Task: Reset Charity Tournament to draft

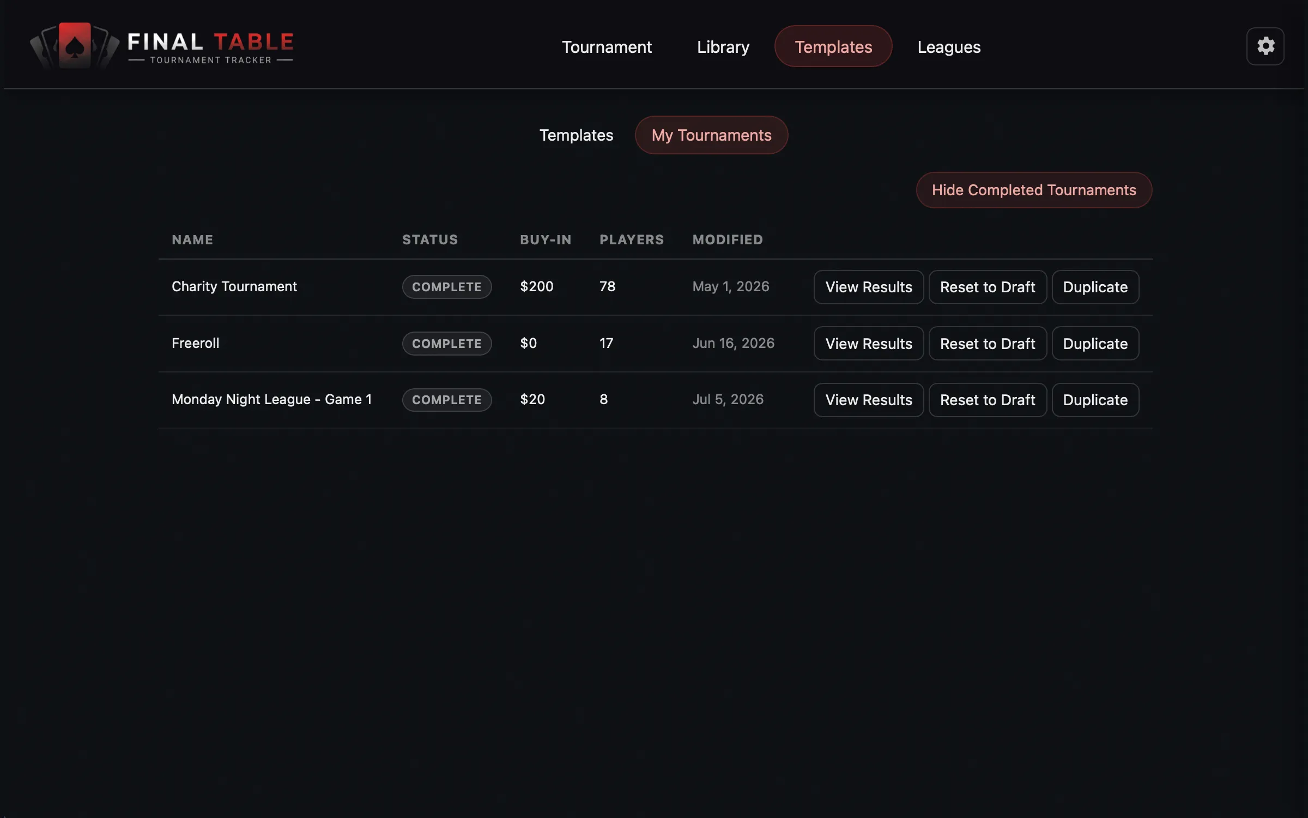Action: tap(988, 287)
